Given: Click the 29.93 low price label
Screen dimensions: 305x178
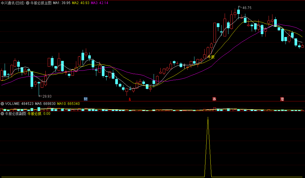Looking at the screenshot, I should (x=47, y=96).
